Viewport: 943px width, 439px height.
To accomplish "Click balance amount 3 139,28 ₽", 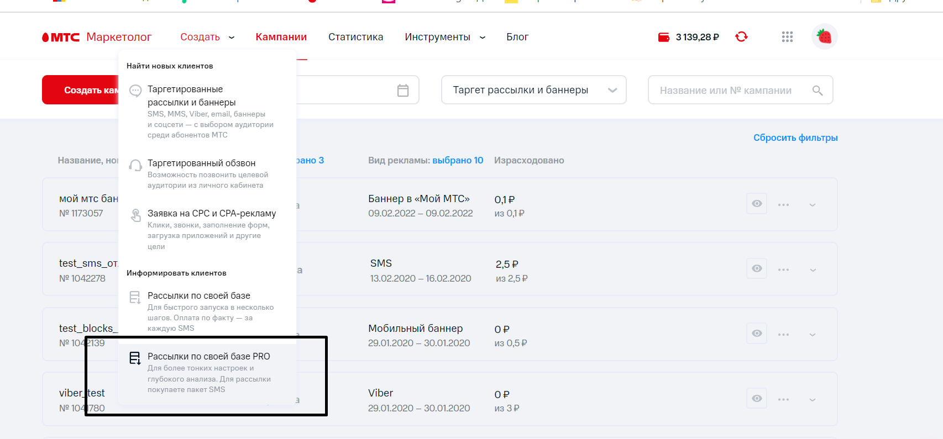I will pyautogui.click(x=697, y=37).
